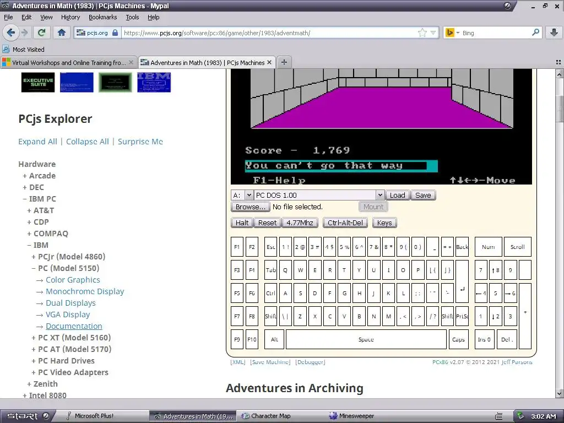
Task: Click the up arrow 8 numpad key
Action: point(496,270)
